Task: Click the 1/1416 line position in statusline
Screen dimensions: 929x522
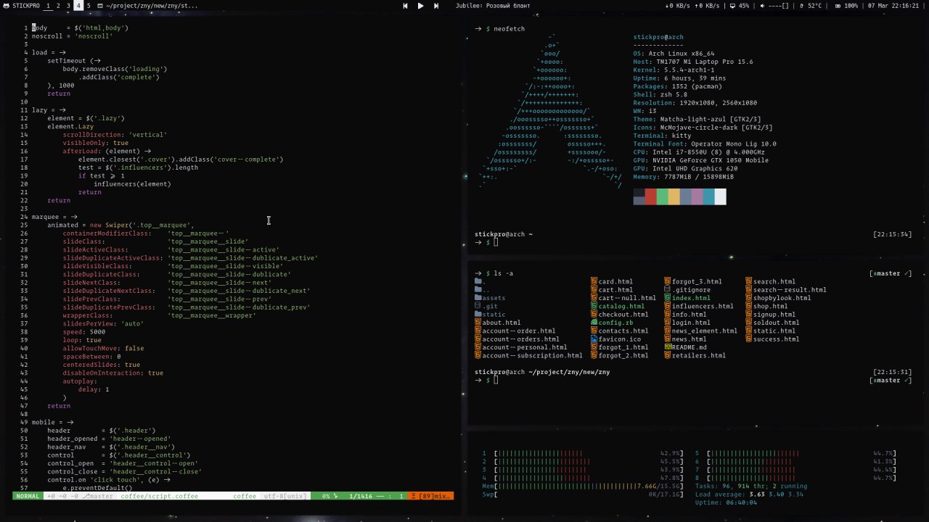Action: (x=361, y=496)
